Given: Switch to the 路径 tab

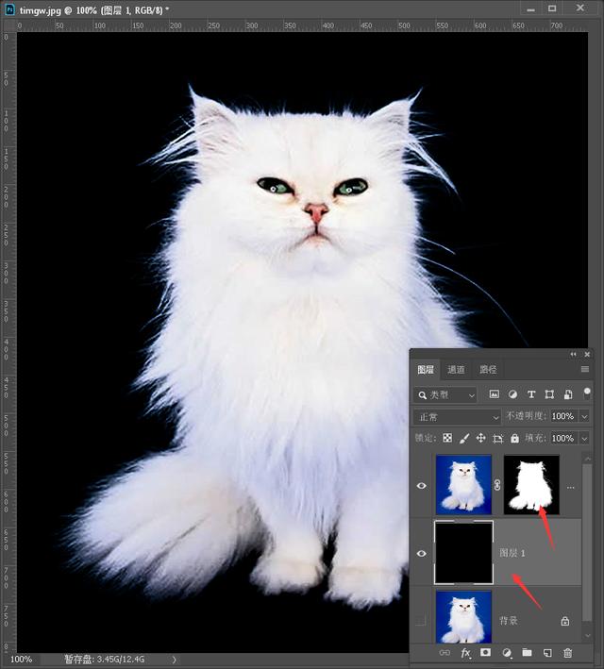Looking at the screenshot, I should click(488, 370).
